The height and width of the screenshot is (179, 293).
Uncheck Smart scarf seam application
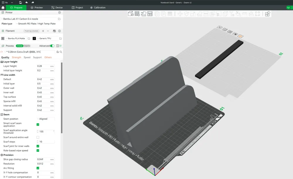click(38, 125)
